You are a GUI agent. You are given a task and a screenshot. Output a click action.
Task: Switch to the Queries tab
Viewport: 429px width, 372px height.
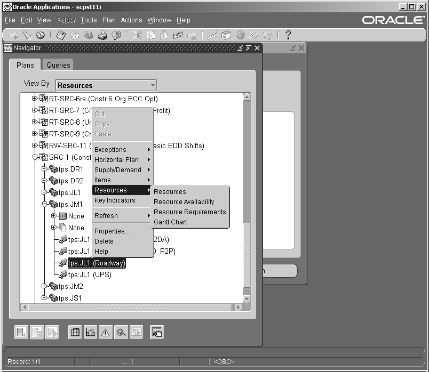point(58,65)
